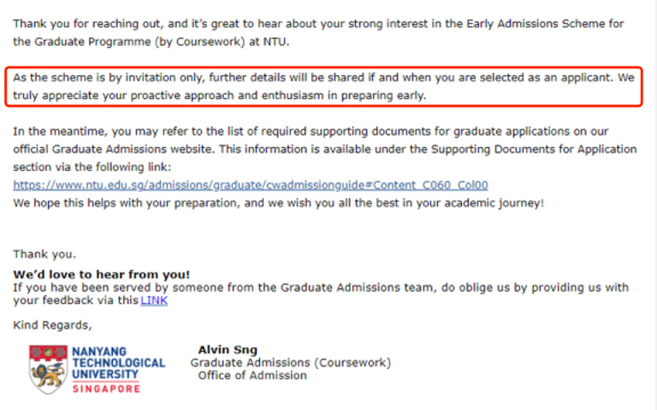Click the In the meantime paragraph text
This screenshot has height=410, width=657.
(x=325, y=149)
